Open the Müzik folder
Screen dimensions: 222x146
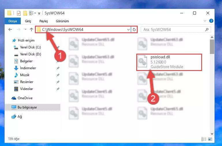(x=22, y=75)
